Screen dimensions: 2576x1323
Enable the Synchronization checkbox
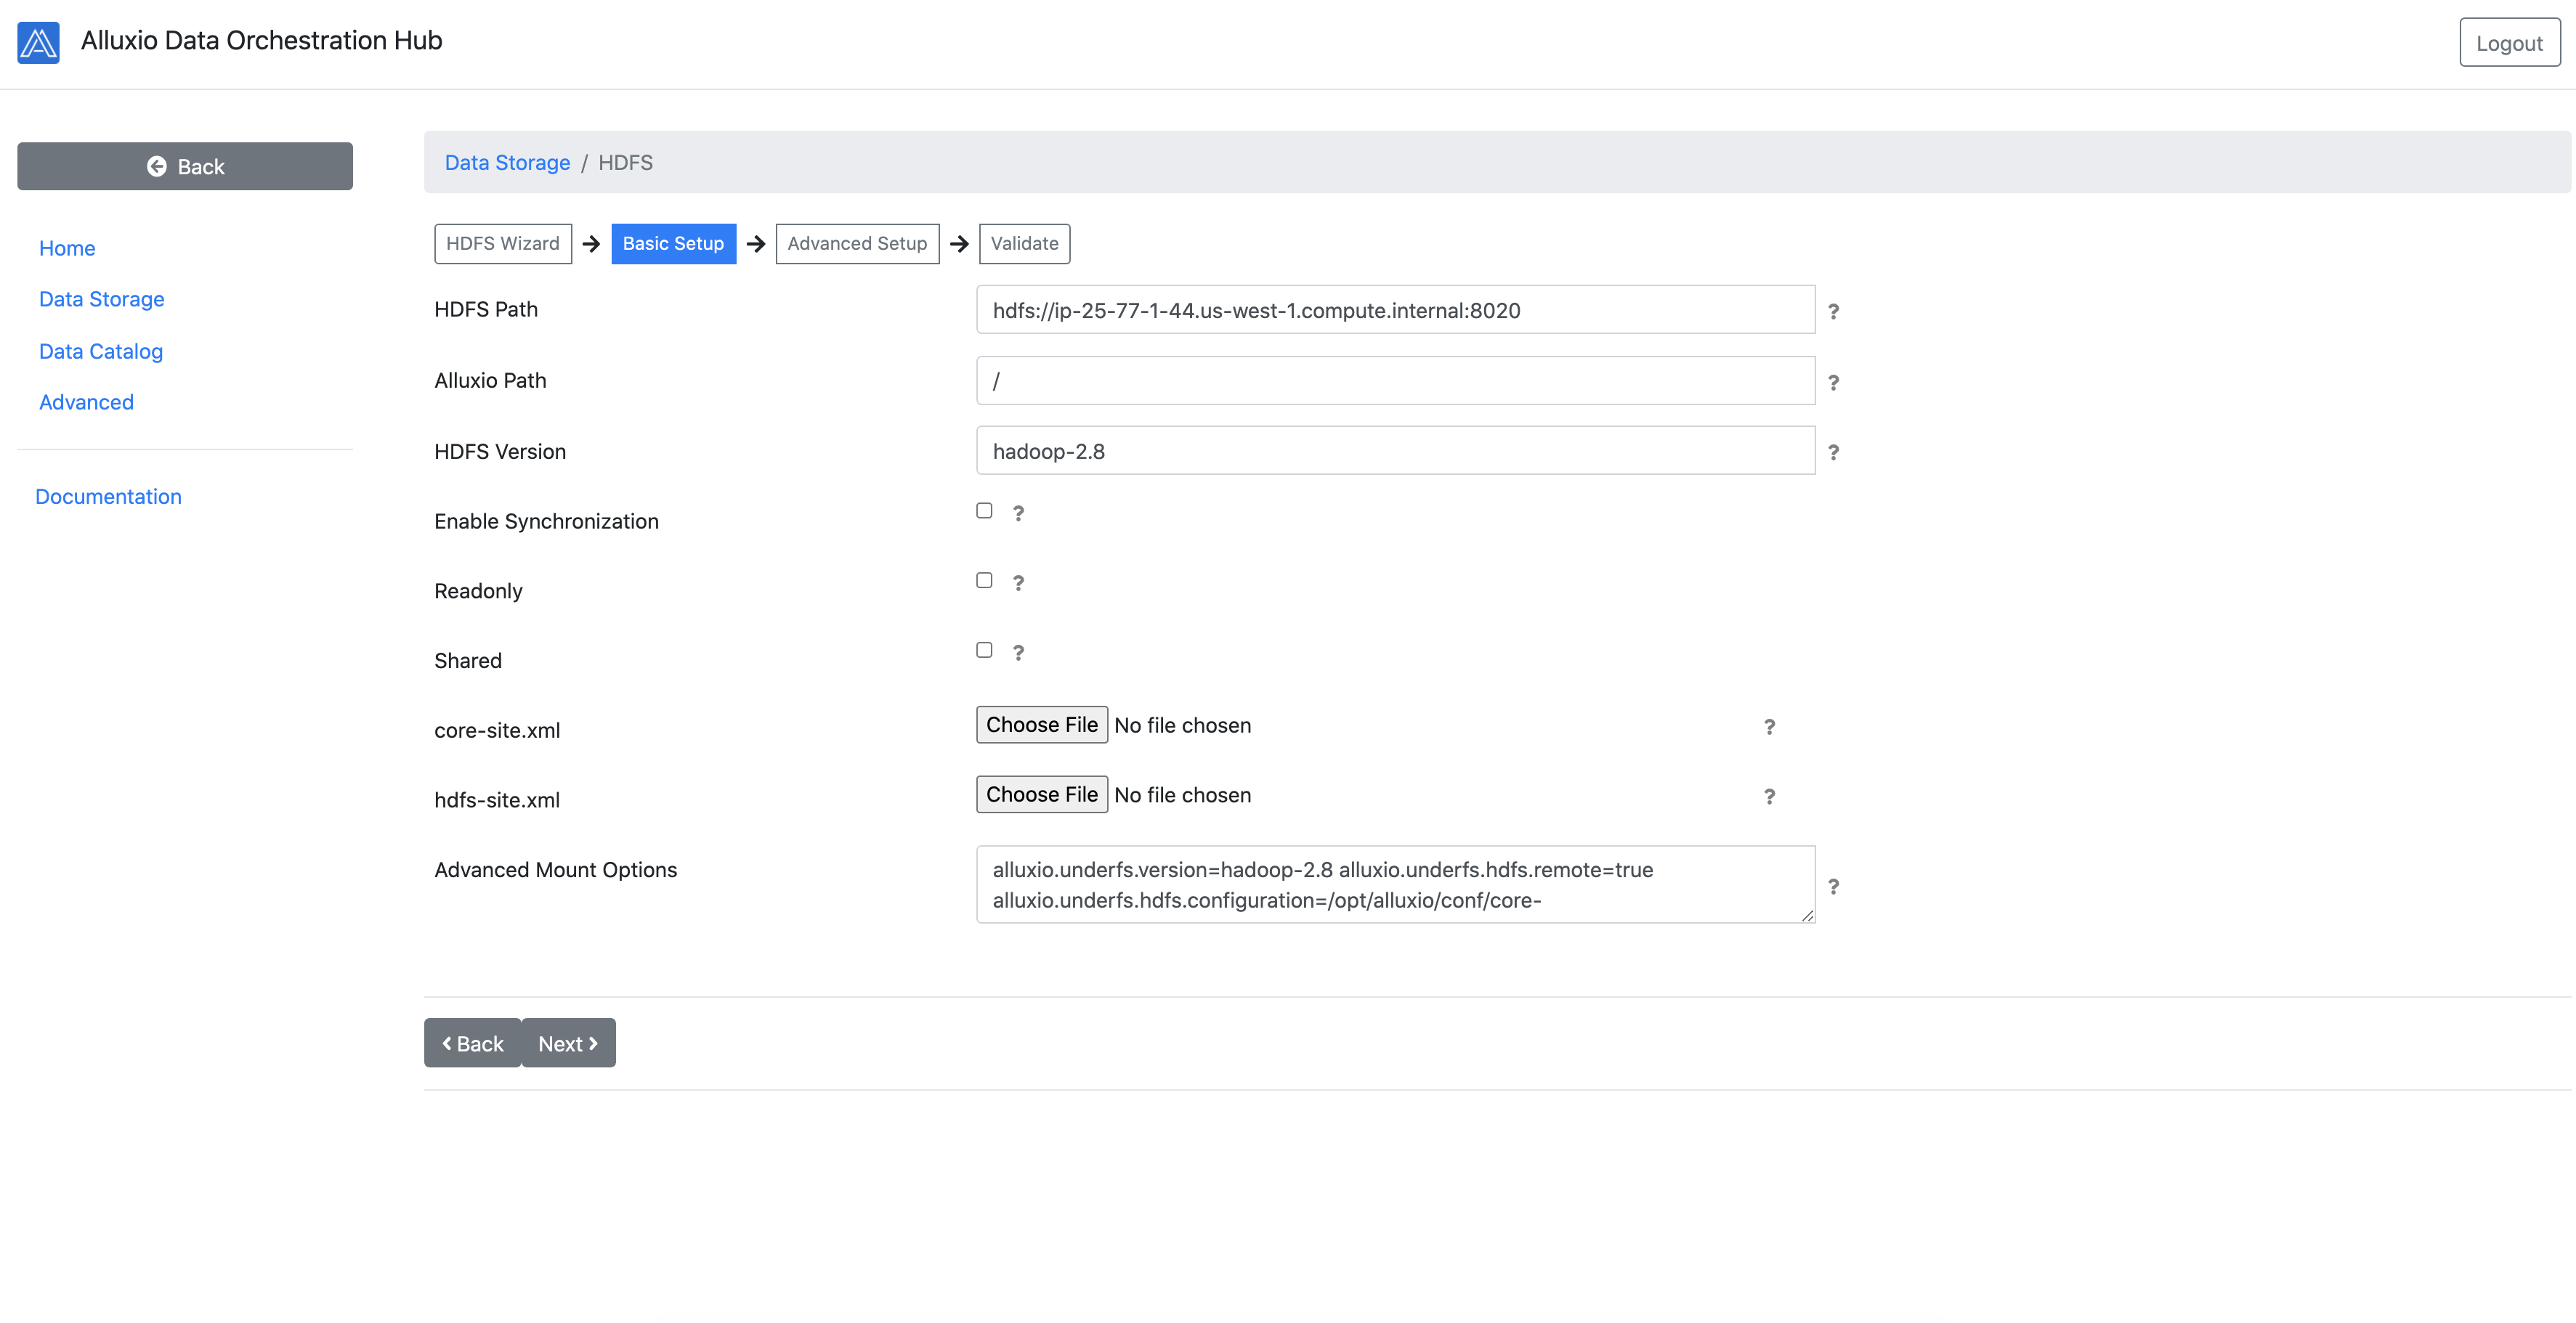984,510
